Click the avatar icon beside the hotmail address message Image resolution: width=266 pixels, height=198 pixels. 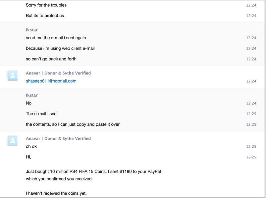pyautogui.click(x=13, y=75)
